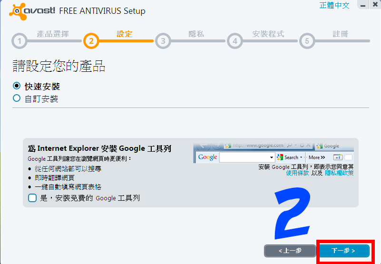Open the 正體中文 language selector

[334, 5]
